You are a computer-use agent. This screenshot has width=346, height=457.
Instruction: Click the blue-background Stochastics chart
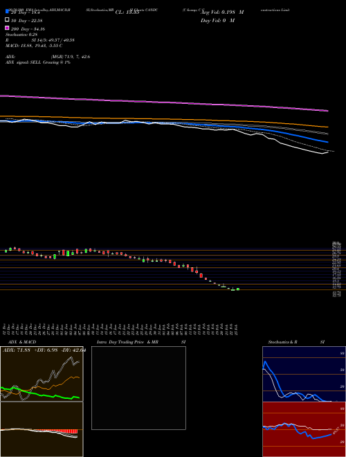coord(304,374)
